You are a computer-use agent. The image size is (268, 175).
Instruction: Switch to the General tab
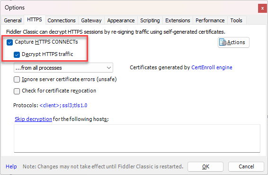coord(13,20)
